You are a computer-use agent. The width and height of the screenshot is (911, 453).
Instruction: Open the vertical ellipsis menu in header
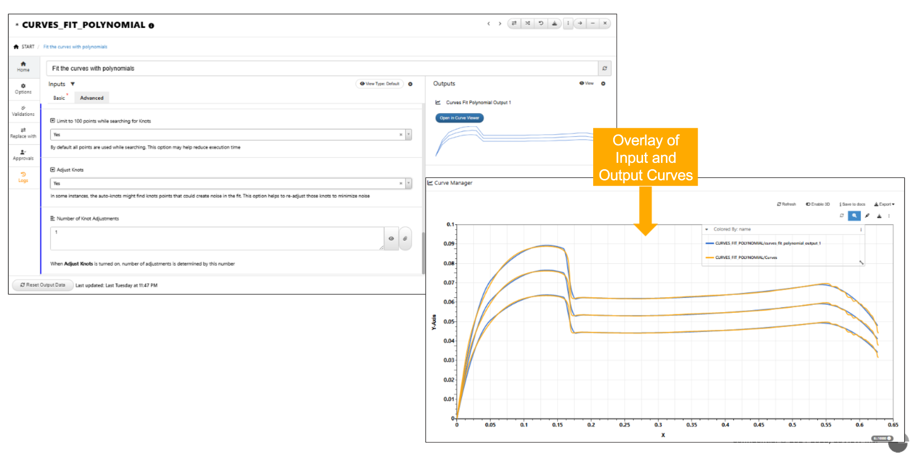[x=568, y=23]
